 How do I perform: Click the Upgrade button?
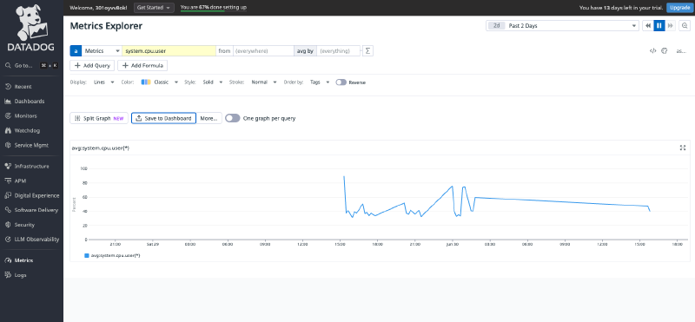click(x=679, y=8)
